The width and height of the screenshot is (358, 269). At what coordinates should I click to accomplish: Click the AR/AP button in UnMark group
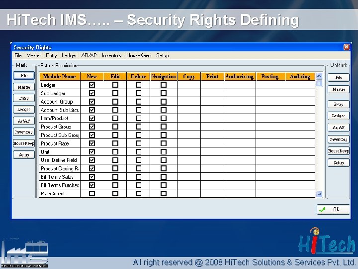click(339, 128)
